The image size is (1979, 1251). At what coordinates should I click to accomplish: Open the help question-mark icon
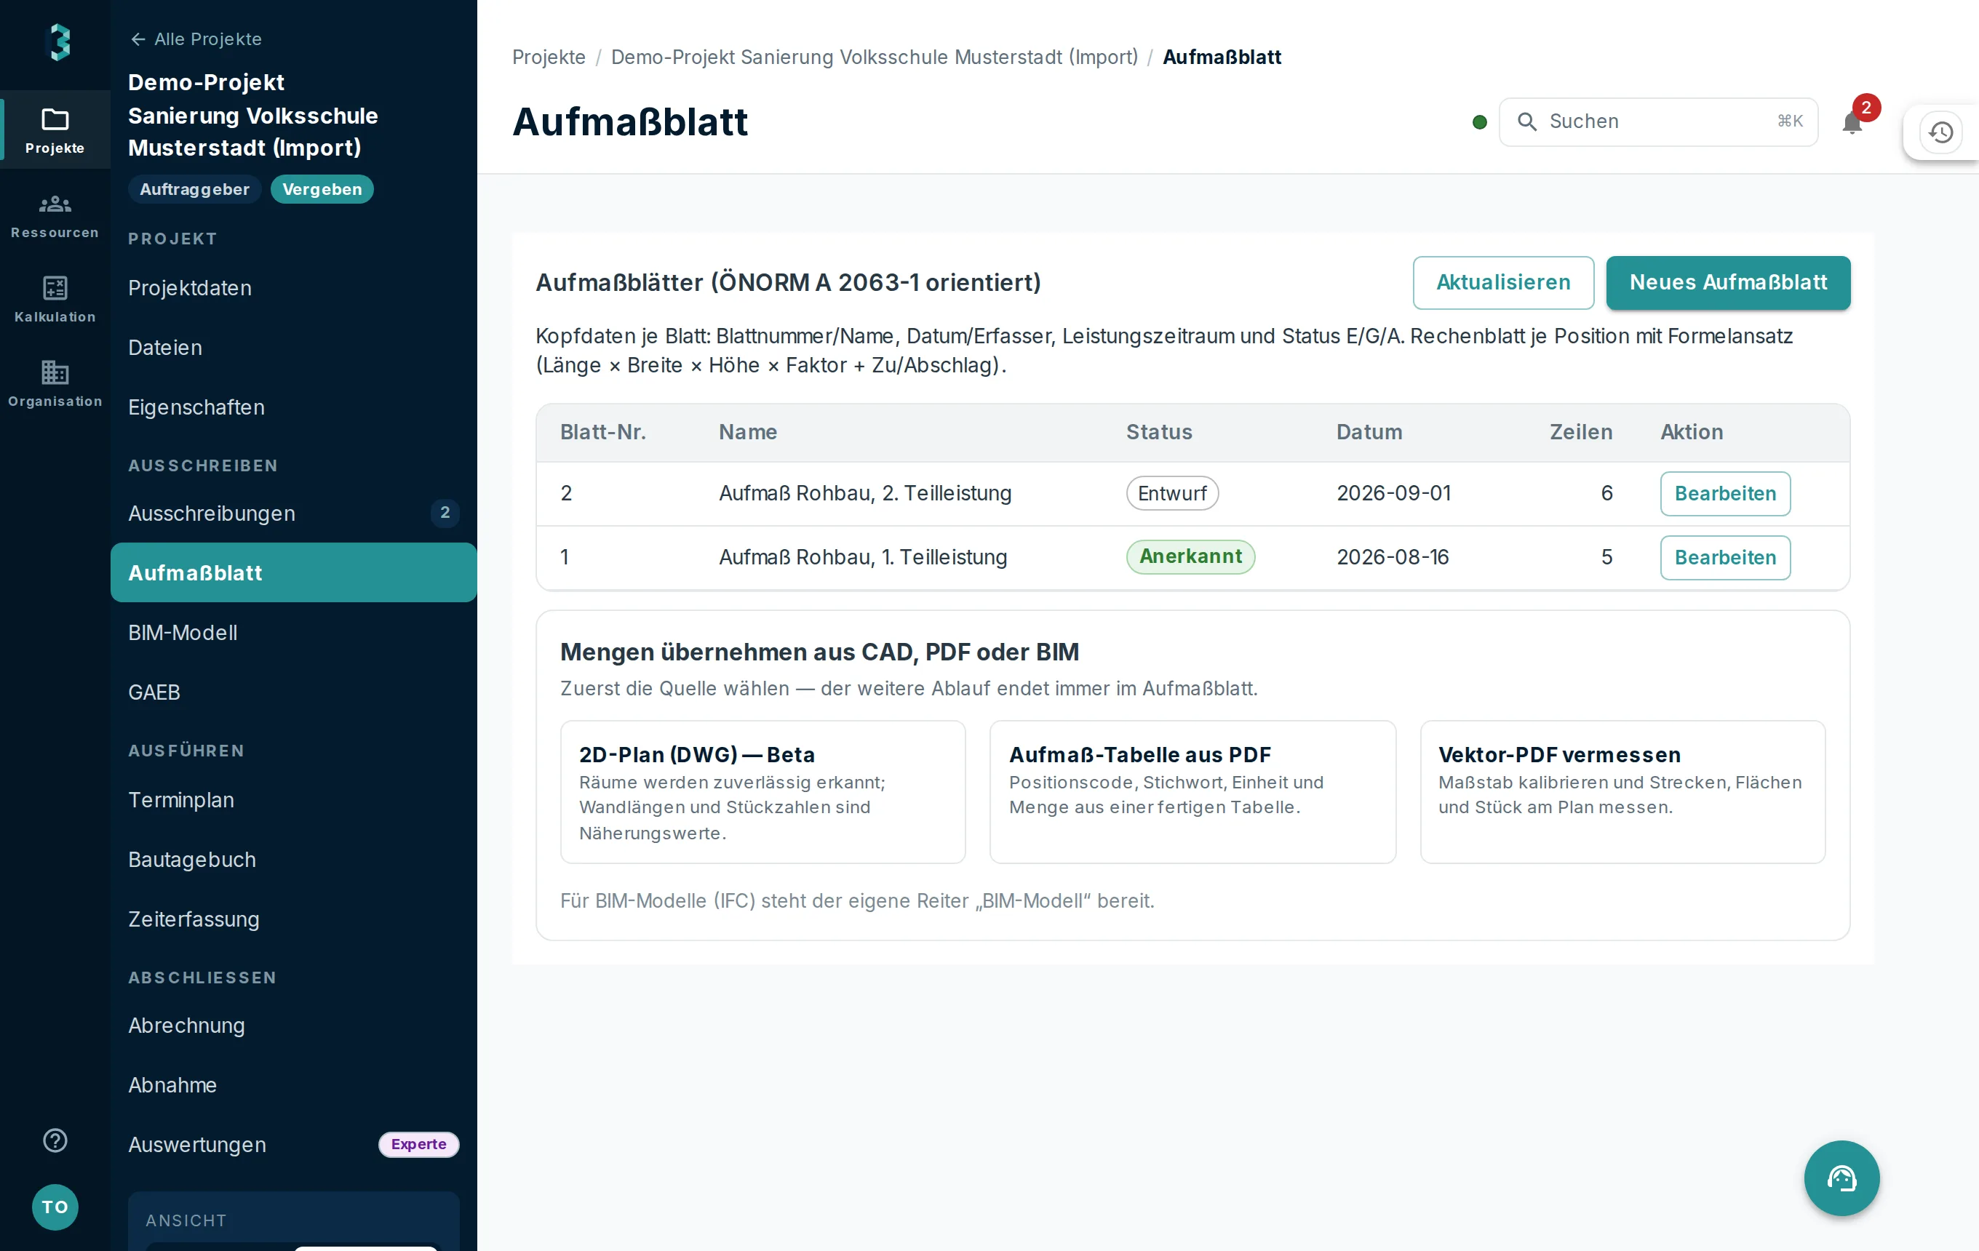(x=55, y=1140)
